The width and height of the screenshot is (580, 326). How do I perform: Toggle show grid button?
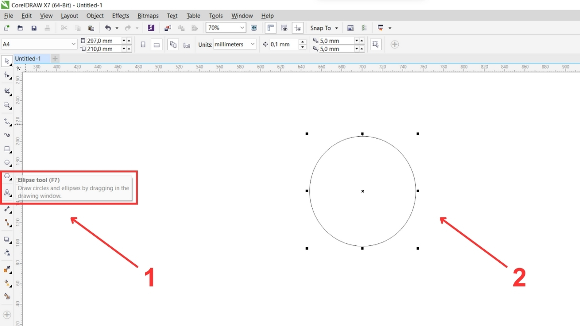pos(284,28)
